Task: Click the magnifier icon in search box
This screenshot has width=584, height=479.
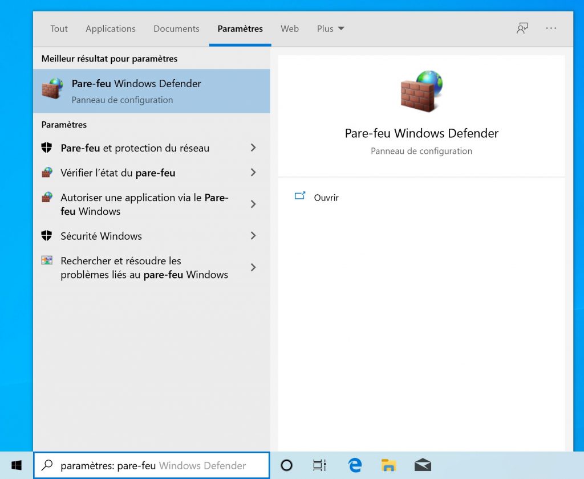Action: [47, 465]
